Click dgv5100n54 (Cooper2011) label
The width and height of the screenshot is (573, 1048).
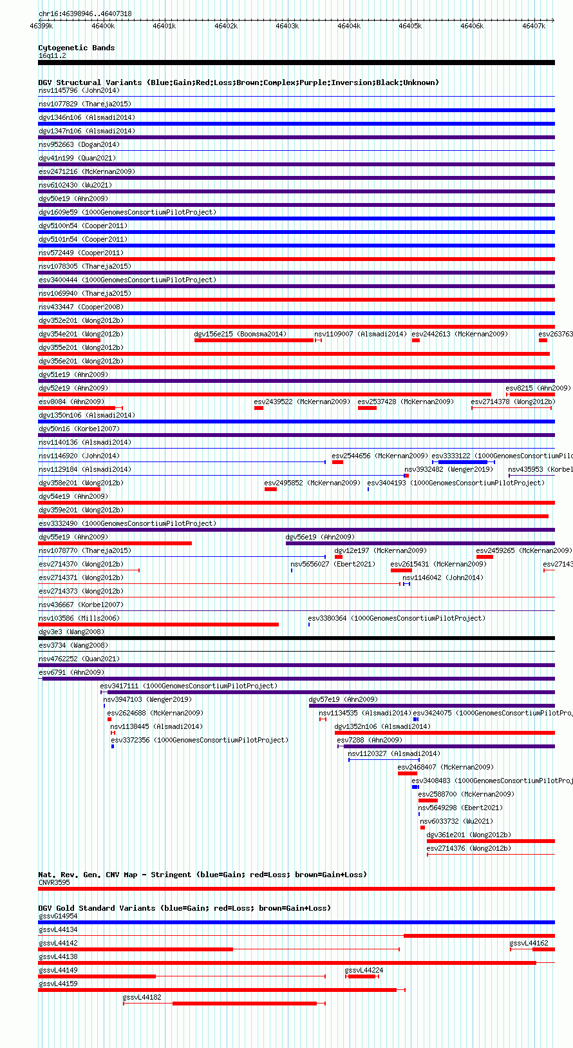83,226
